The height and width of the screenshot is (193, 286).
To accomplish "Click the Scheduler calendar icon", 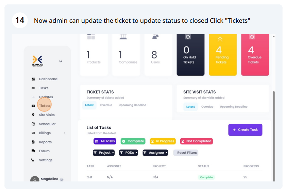I will [x=33, y=124].
